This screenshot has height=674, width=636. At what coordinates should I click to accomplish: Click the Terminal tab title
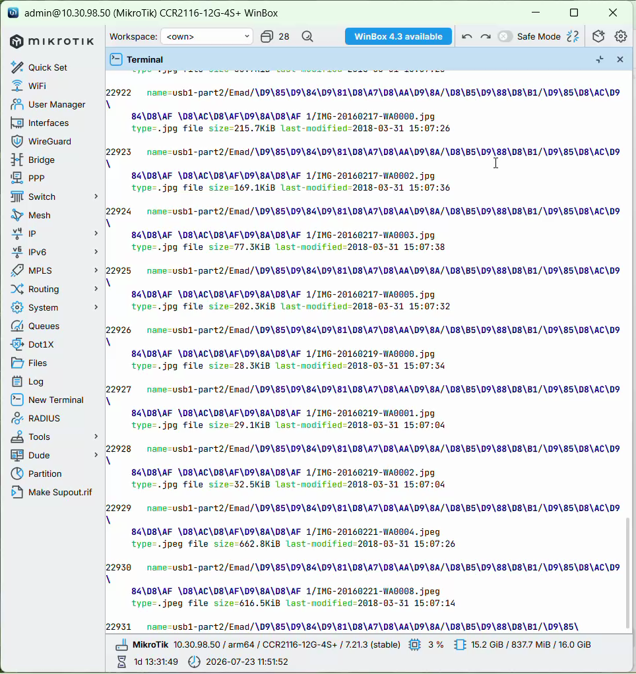pyautogui.click(x=144, y=60)
